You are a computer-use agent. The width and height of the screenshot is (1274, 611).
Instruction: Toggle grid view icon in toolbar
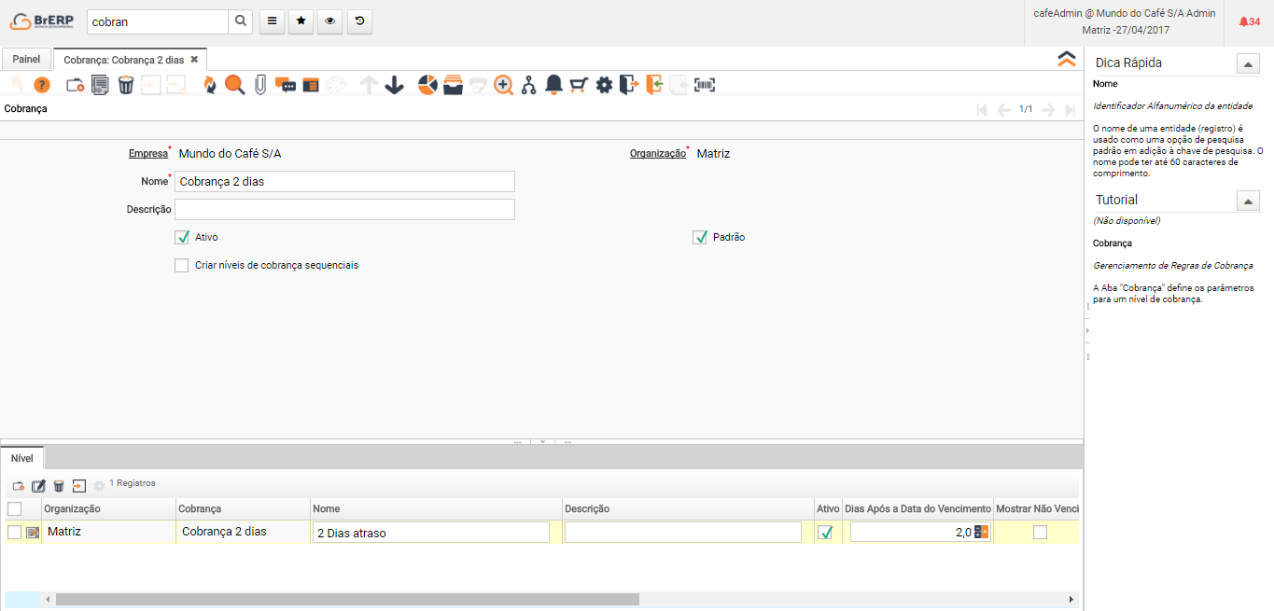tap(311, 85)
